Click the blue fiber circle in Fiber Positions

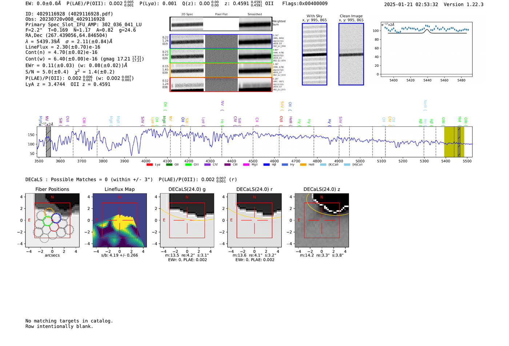click(56, 218)
